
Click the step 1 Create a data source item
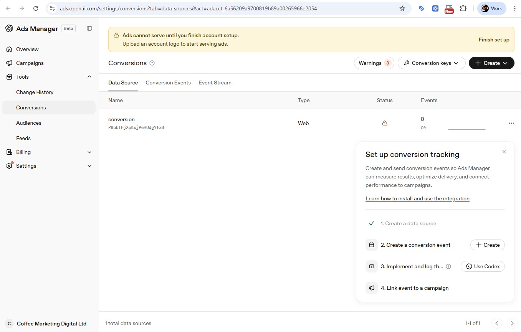pos(408,223)
